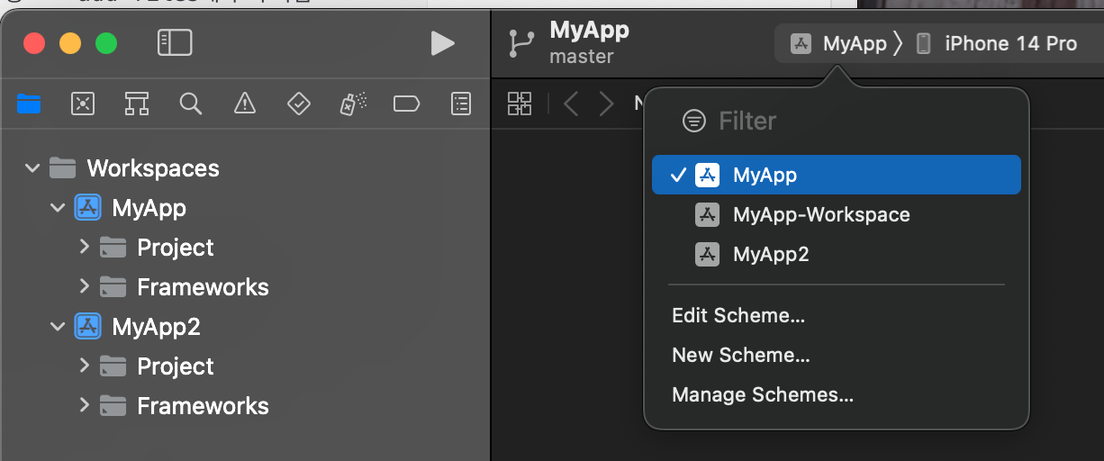Expand Frameworks folder under MyApp
1104x461 pixels.
[x=84, y=285]
